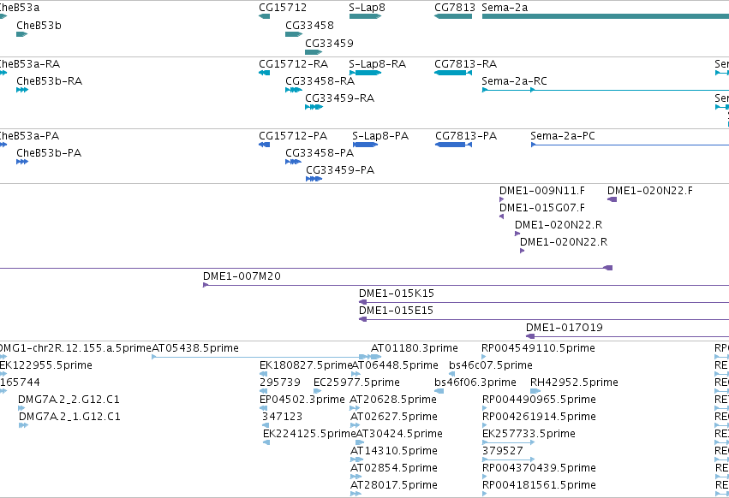Screen dimensions: 729x498
Task: Open EST AT06448.5prime
Action: coord(395,365)
